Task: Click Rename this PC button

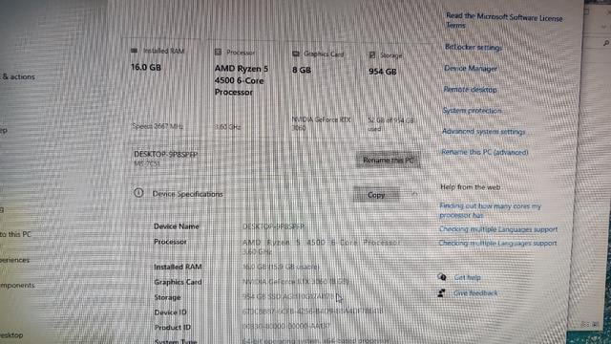Action: click(x=389, y=160)
